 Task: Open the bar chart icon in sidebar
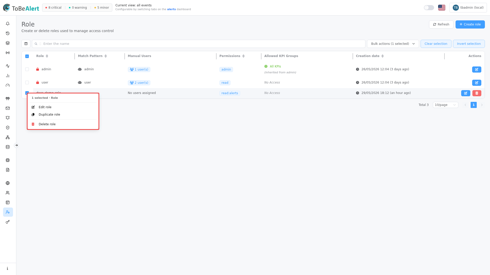8,76
